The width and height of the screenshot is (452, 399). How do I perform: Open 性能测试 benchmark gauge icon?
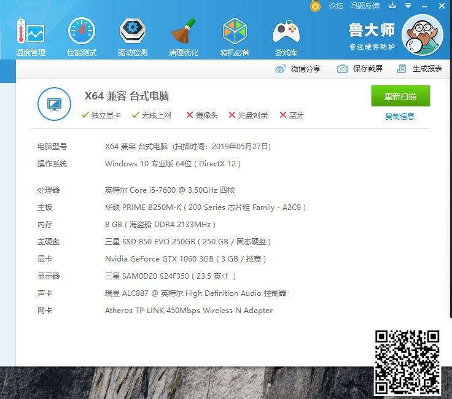tap(82, 37)
